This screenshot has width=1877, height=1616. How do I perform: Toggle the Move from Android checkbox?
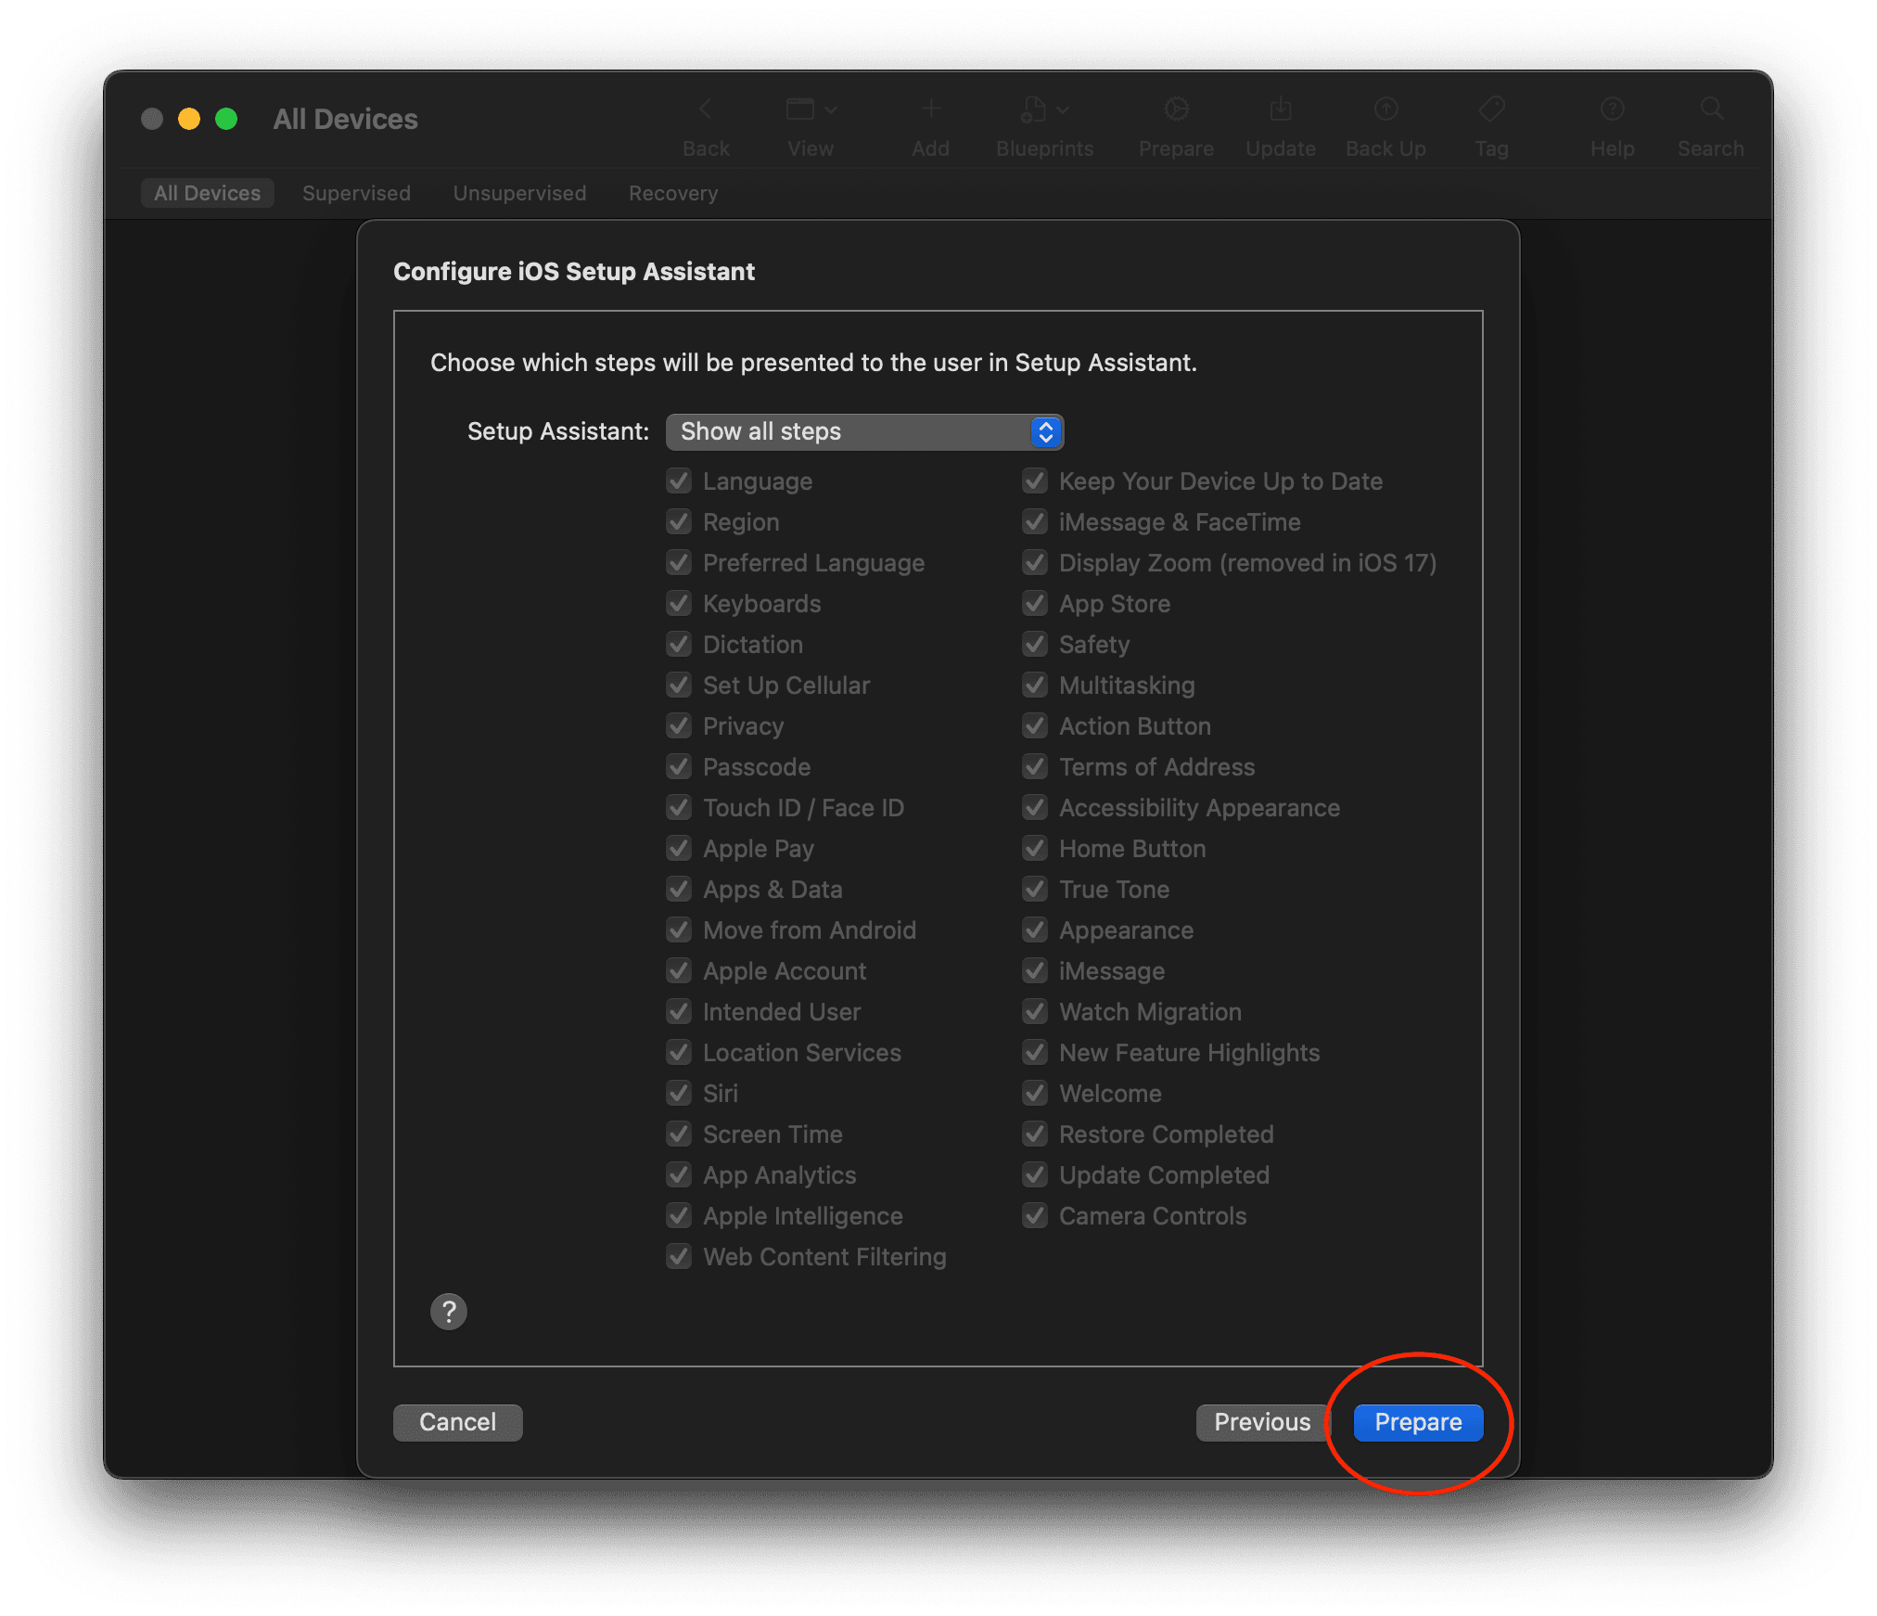coord(679,930)
